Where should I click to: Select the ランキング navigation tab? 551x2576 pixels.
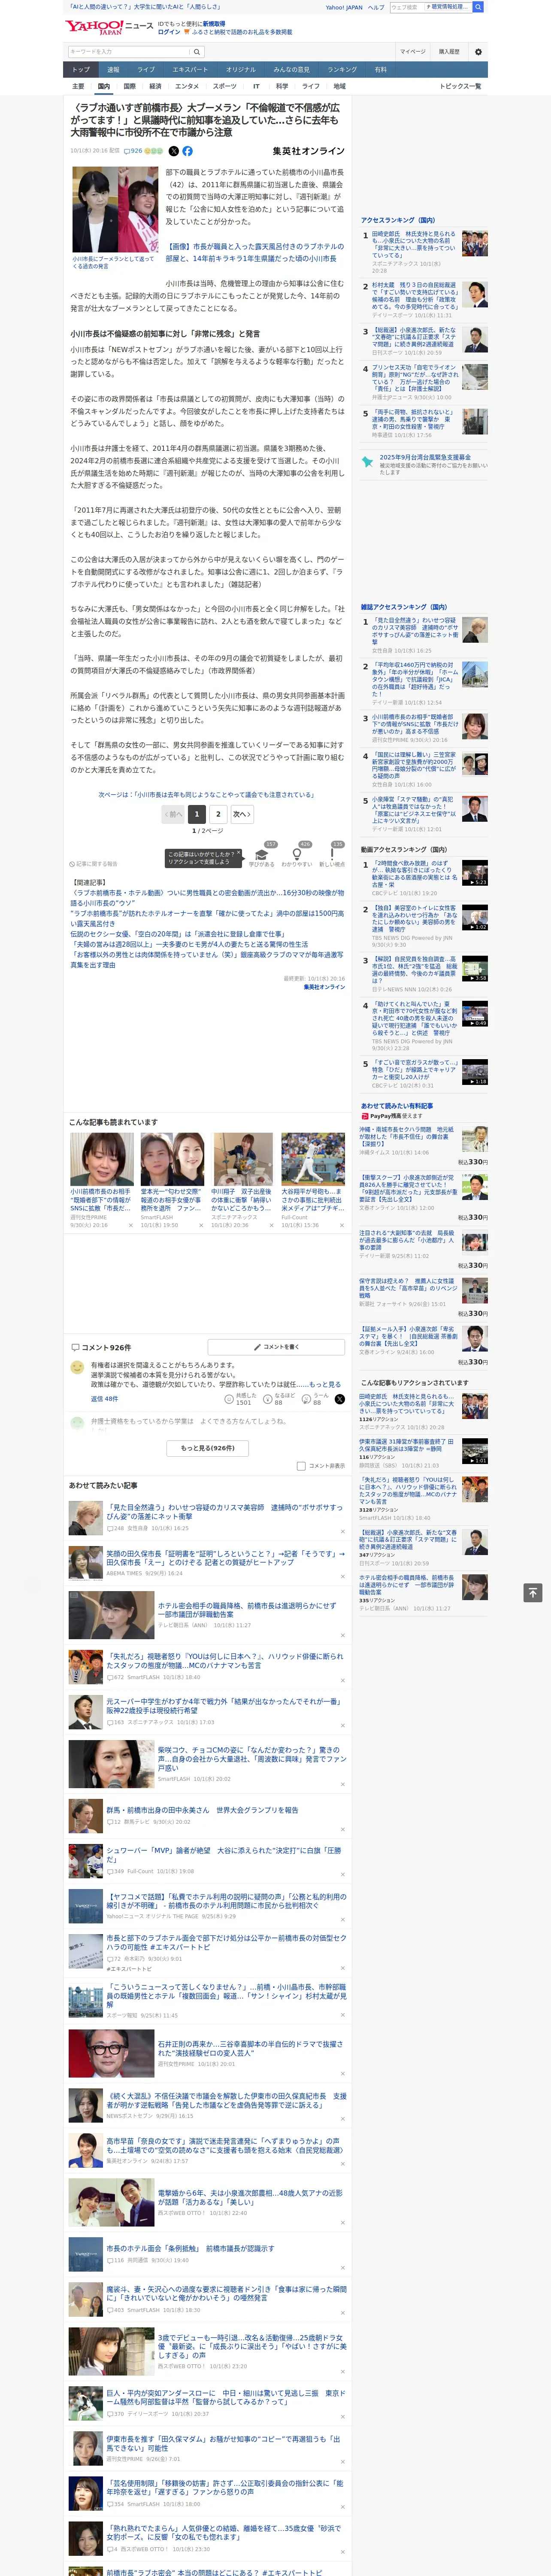pyautogui.click(x=342, y=70)
